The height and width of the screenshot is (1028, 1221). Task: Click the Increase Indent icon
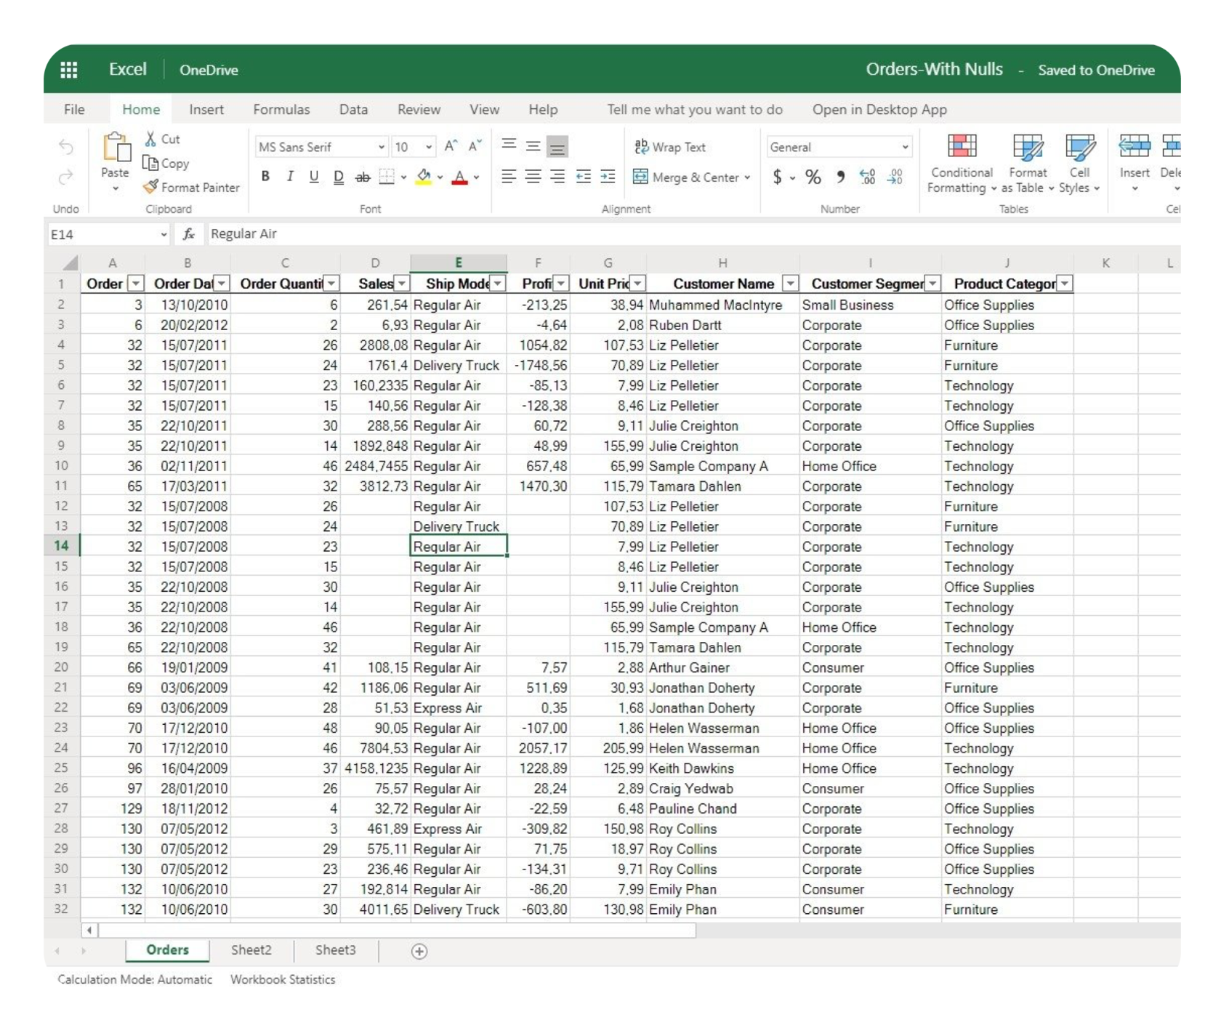coord(608,177)
